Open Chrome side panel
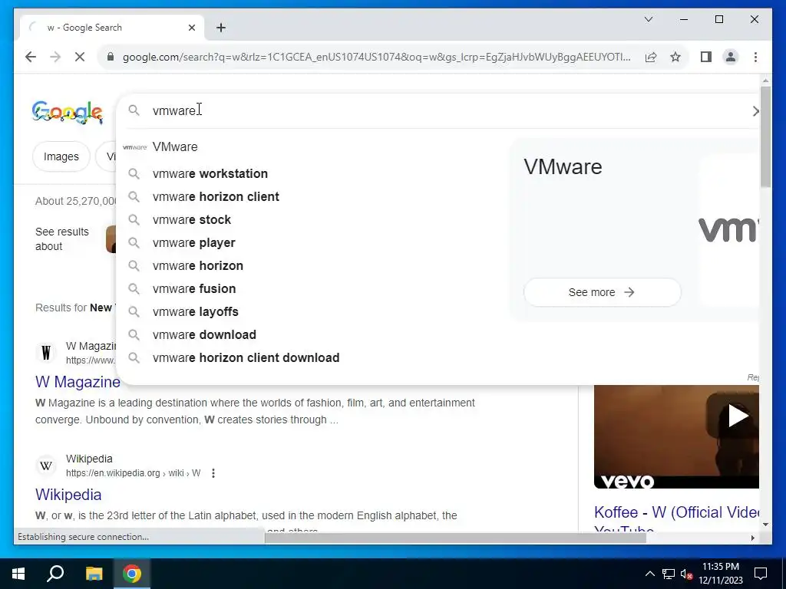Viewport: 786px width, 589px height. point(706,57)
